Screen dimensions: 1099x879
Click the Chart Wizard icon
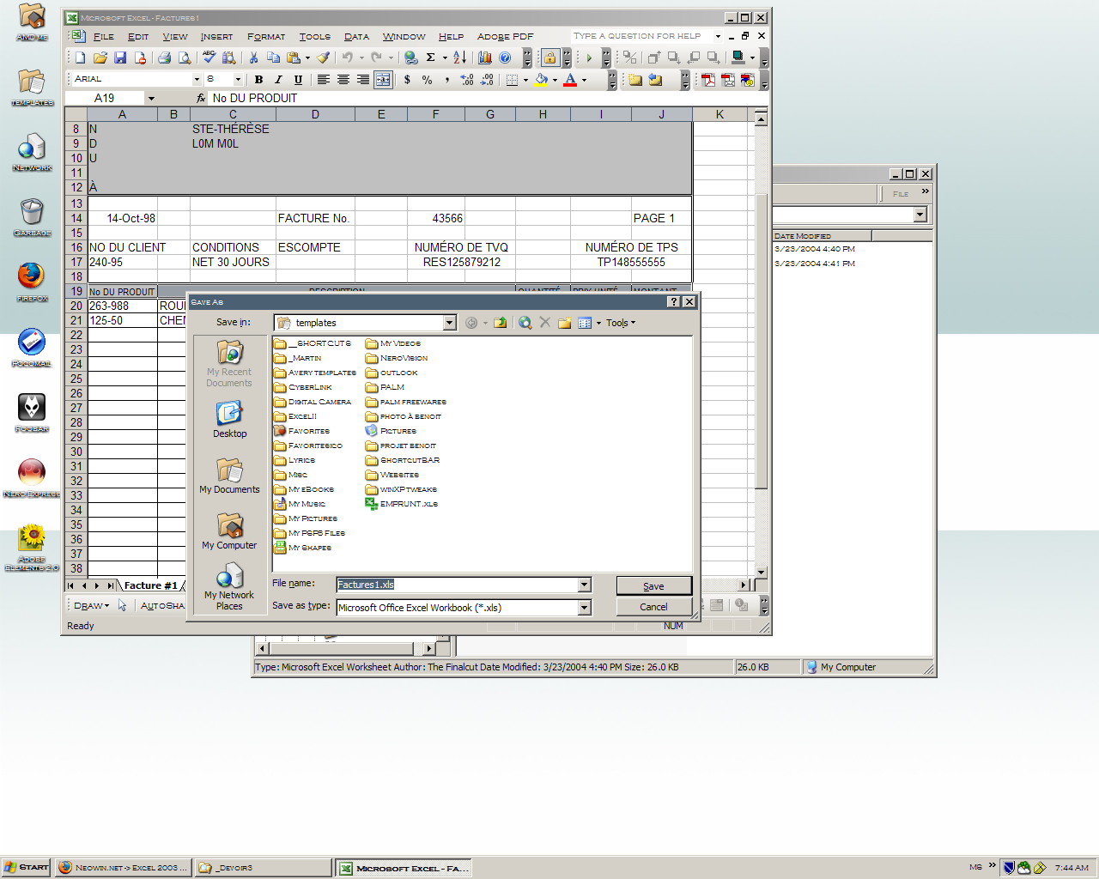click(x=485, y=58)
